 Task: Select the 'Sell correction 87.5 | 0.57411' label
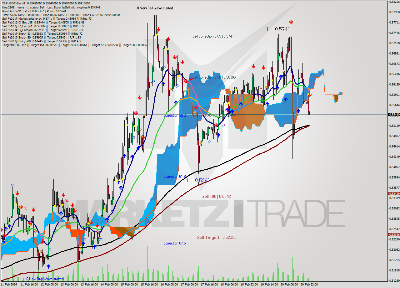pyautogui.click(x=214, y=36)
